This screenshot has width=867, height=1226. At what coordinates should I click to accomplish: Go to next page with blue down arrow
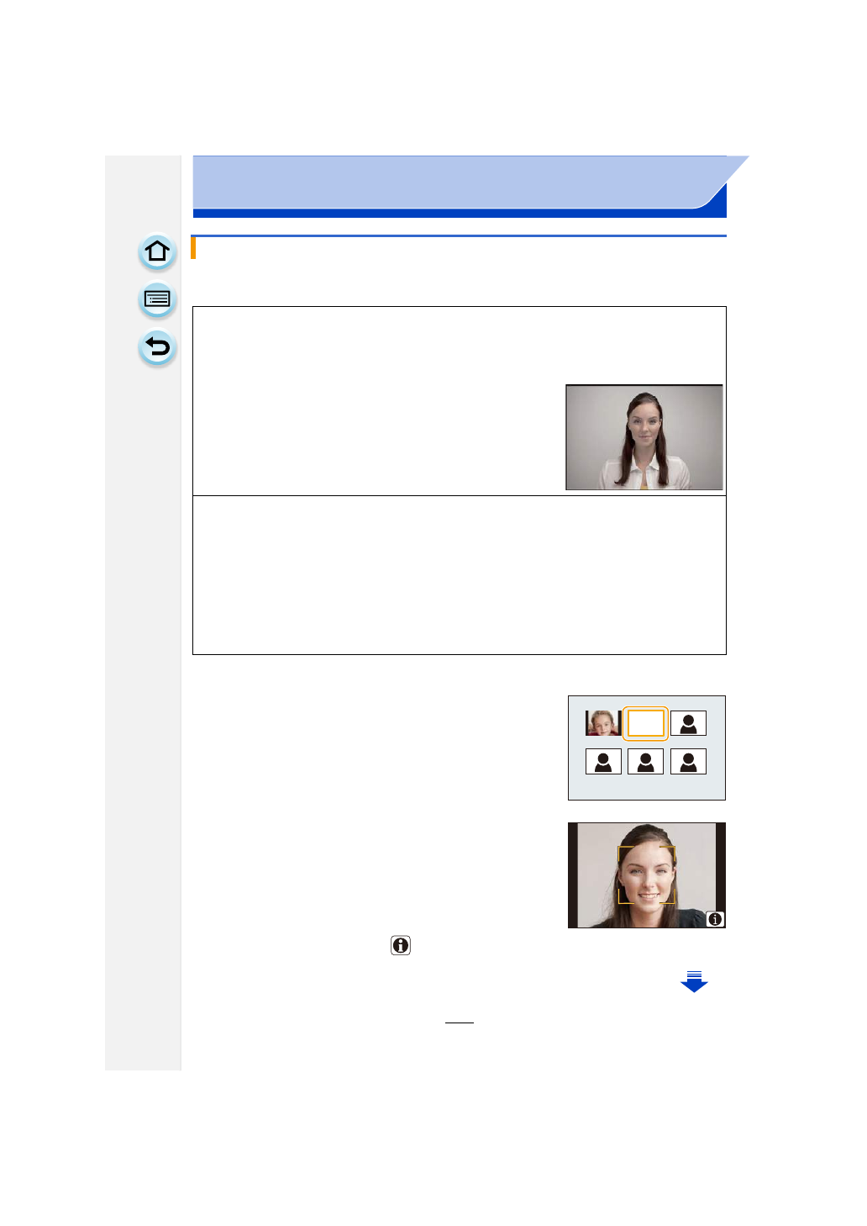coord(694,982)
